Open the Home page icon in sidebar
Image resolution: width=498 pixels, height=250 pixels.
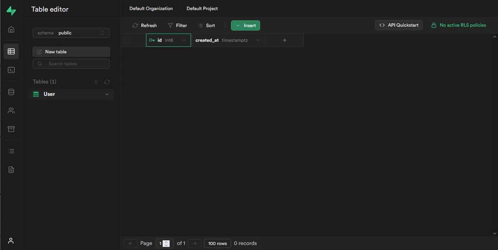pyautogui.click(x=11, y=30)
